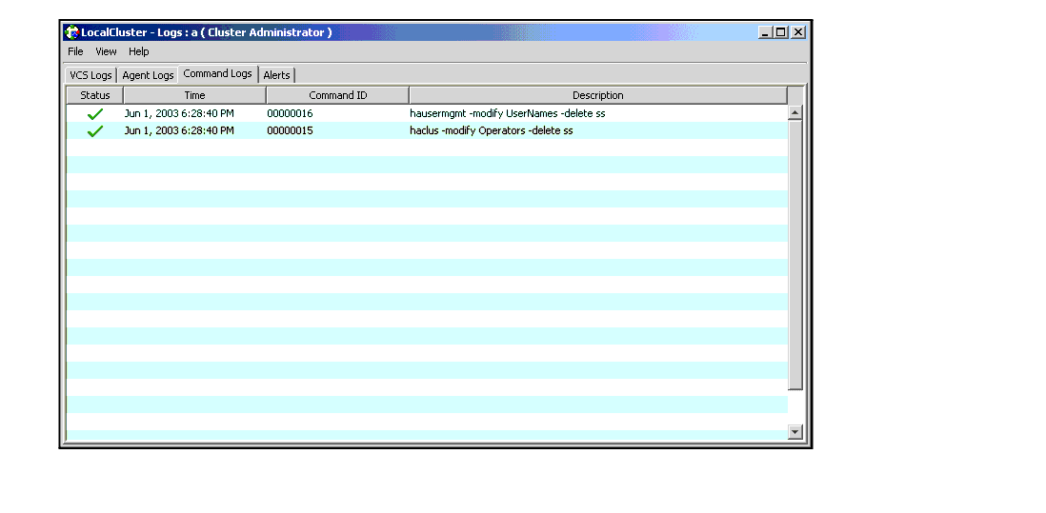The image size is (1046, 513).
Task: Switch to the VCS Logs tab
Action: coord(91,75)
